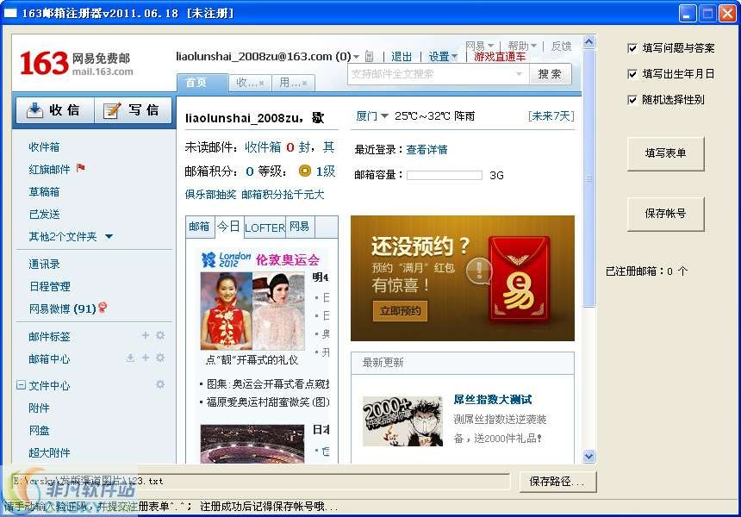Open the 2000+ cartoon thumbnail
The height and width of the screenshot is (517, 741).
click(x=402, y=421)
